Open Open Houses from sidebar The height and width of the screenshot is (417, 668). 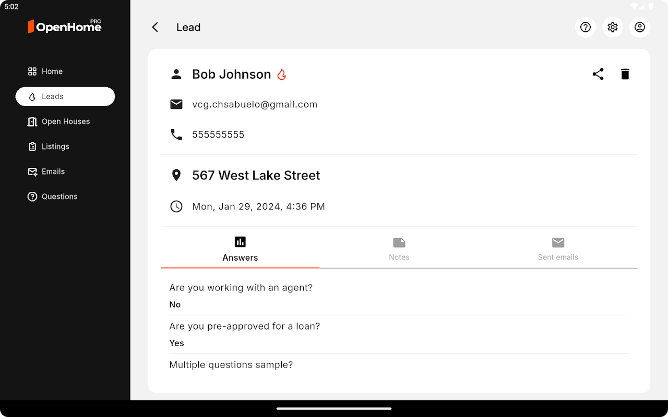[65, 121]
